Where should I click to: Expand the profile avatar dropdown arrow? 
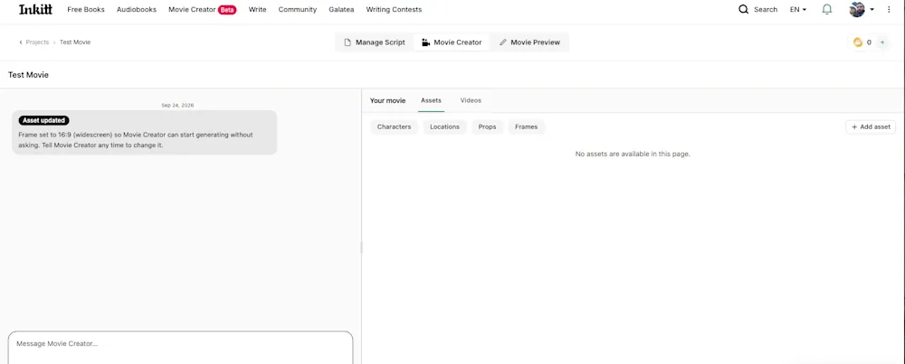click(x=872, y=9)
